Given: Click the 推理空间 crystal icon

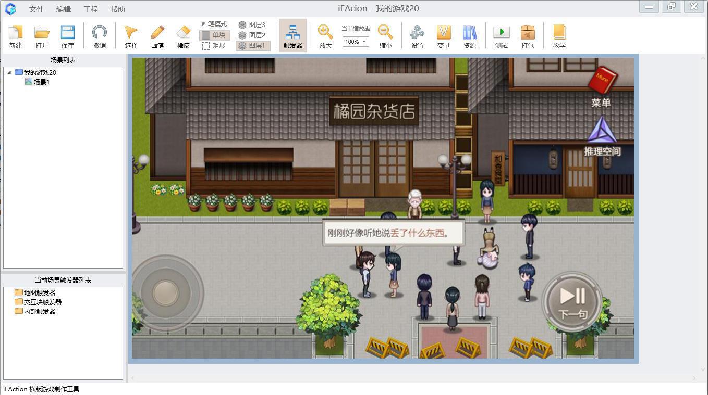Looking at the screenshot, I should [602, 130].
